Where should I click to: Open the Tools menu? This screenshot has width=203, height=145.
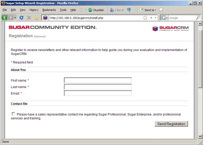click(x=63, y=10)
